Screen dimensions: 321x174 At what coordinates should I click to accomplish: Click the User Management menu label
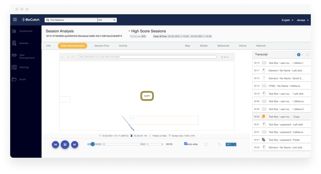click(27, 56)
